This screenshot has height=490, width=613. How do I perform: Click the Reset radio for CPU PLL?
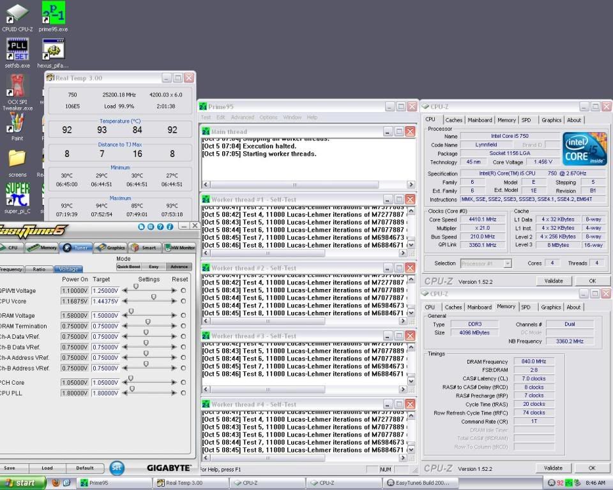pos(183,393)
